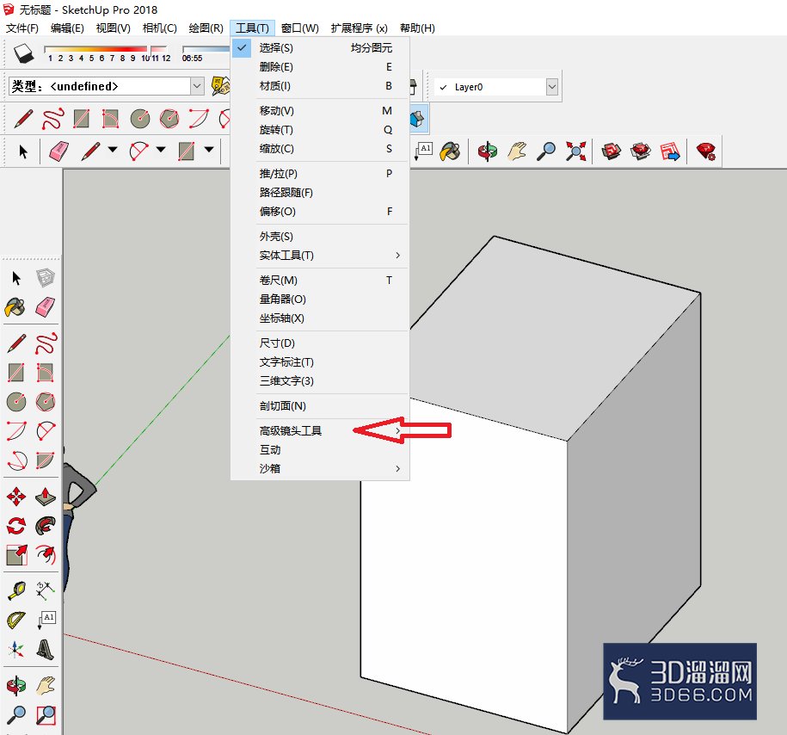The width and height of the screenshot is (787, 735).
Task: Select the Move tool in left toolbar
Action: click(x=16, y=497)
